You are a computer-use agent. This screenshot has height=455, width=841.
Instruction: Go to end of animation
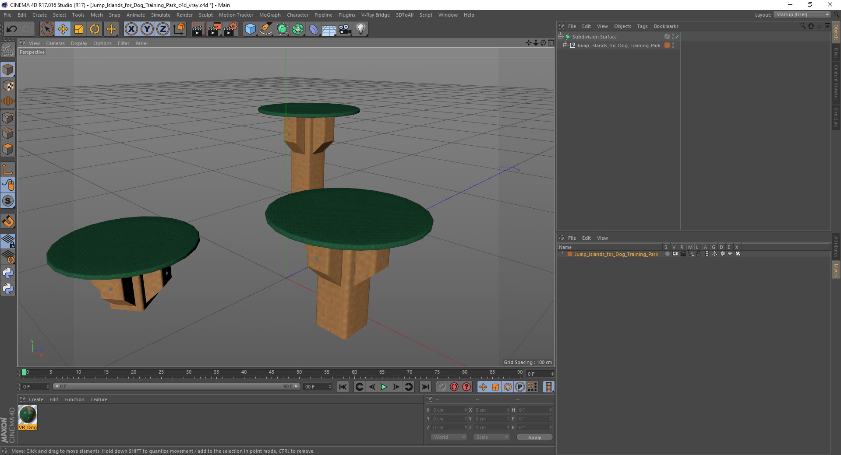pyautogui.click(x=425, y=387)
